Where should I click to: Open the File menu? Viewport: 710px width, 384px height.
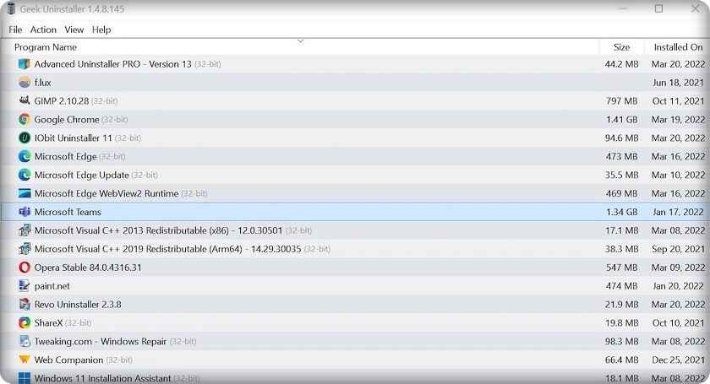pyautogui.click(x=15, y=30)
